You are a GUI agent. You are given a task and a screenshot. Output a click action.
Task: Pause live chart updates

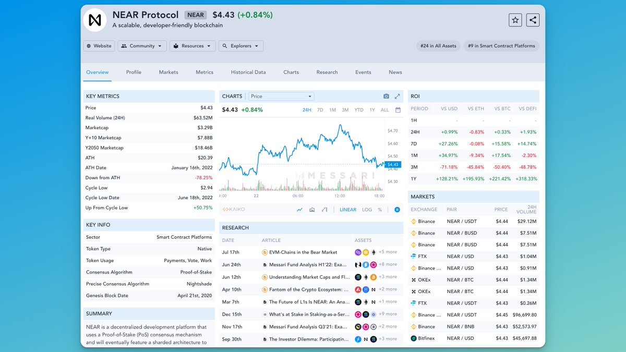397,210
